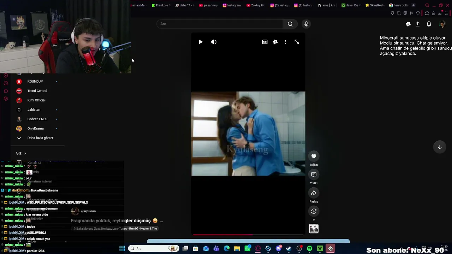The width and height of the screenshot is (452, 254).
Task: Mute the Shorts video volume
Action: click(x=214, y=42)
